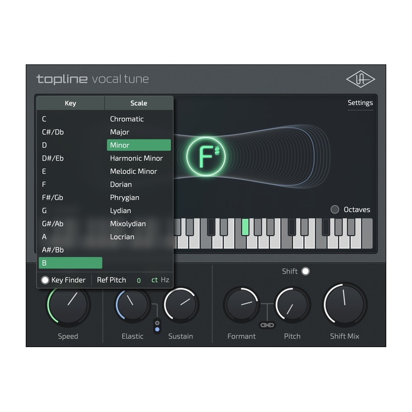Click the Scale column header
This screenshot has width=412, height=412.
139,103
